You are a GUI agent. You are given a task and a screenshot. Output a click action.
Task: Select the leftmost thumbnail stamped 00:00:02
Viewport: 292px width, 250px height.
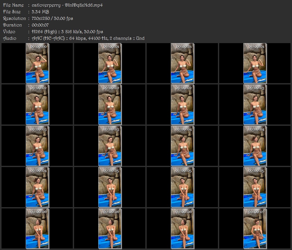(x=37, y=105)
